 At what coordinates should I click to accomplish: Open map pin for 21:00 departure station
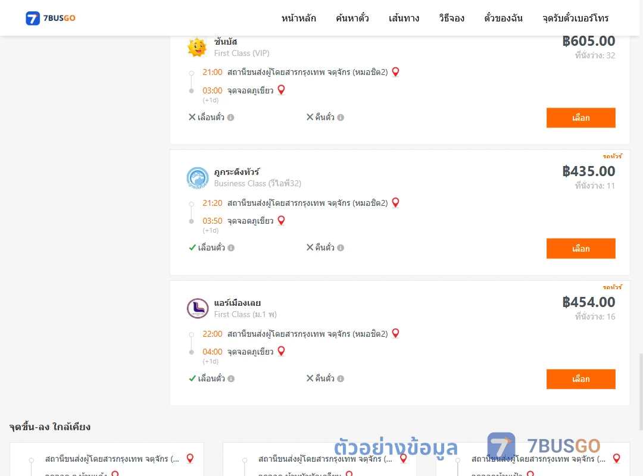(x=395, y=72)
